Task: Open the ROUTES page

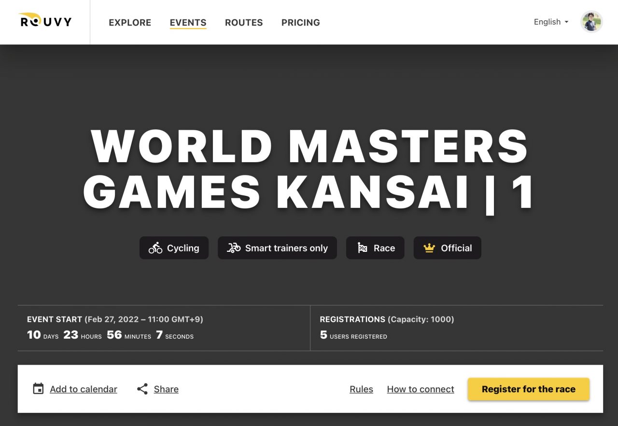Action: click(x=244, y=23)
